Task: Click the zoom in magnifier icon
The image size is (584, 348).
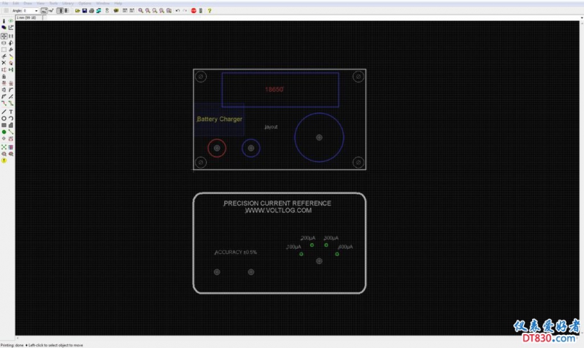Action: pyautogui.click(x=141, y=11)
